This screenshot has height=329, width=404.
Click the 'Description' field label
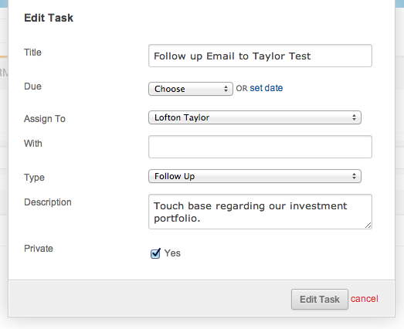pyautogui.click(x=48, y=202)
